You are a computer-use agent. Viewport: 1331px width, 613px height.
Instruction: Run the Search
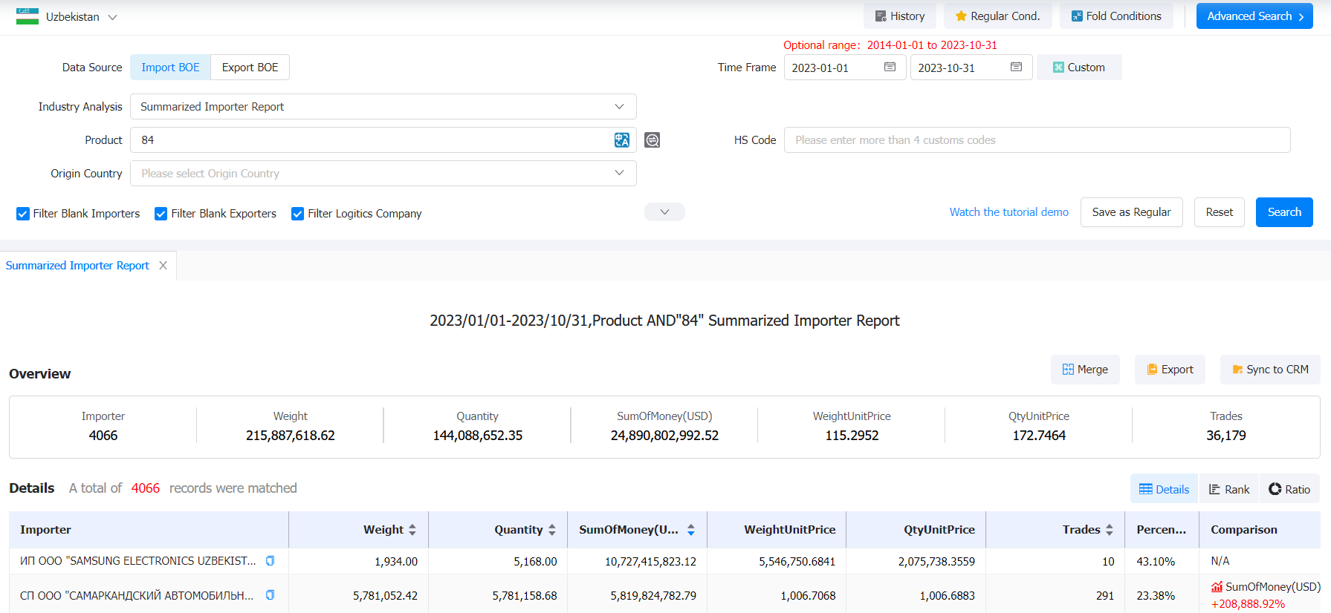pos(1284,212)
